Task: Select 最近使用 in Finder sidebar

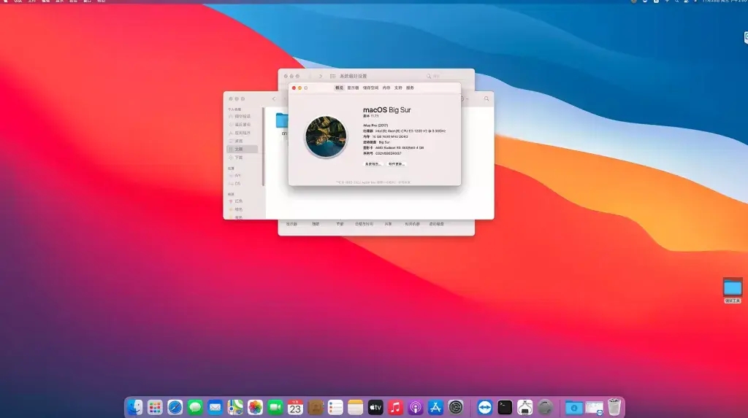Action: tap(243, 125)
